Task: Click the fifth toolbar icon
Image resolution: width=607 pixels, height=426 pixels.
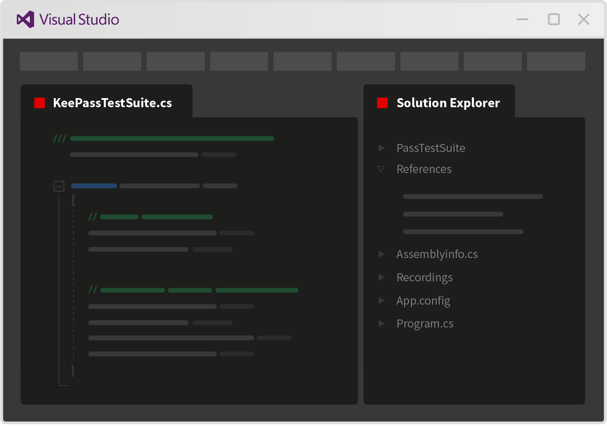Action: click(302, 61)
